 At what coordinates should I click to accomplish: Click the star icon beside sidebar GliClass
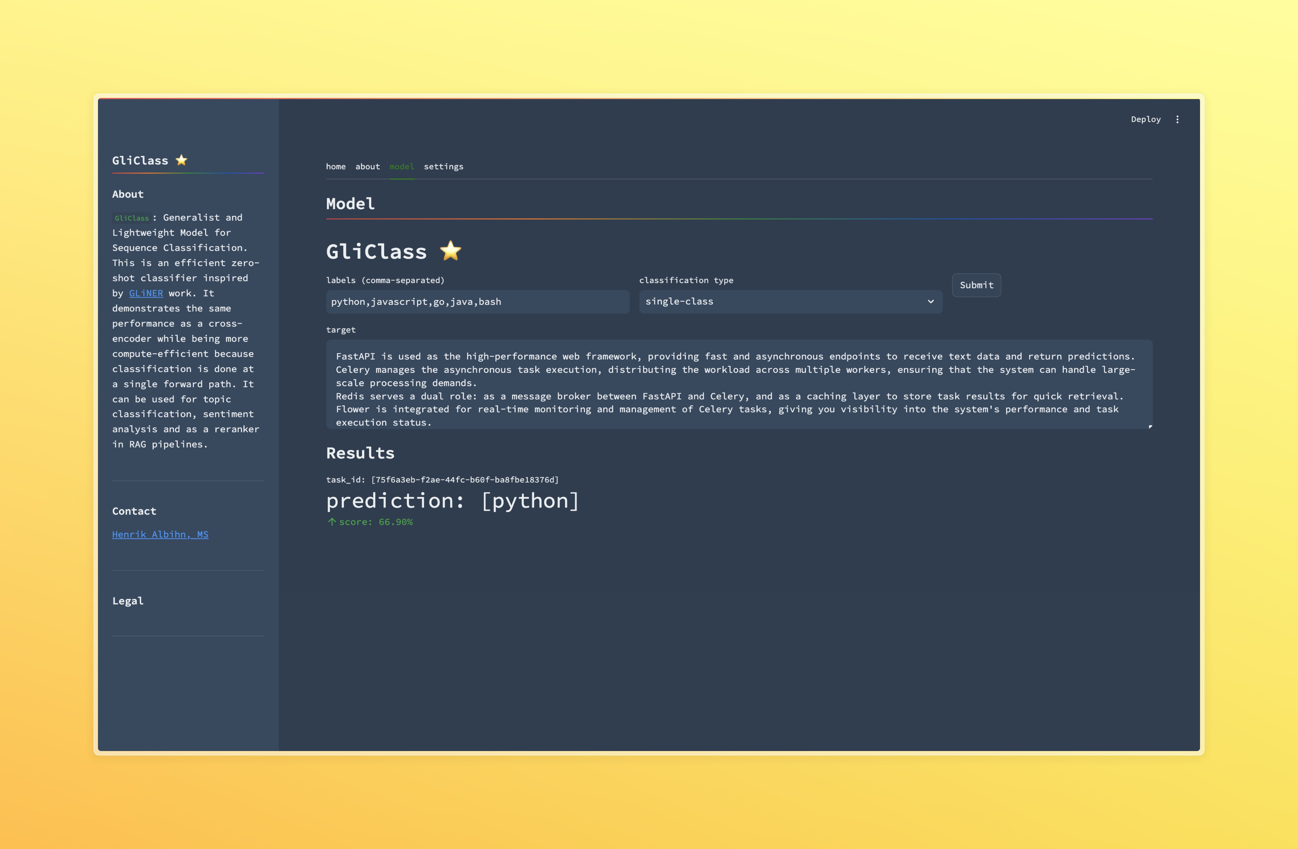pos(182,160)
